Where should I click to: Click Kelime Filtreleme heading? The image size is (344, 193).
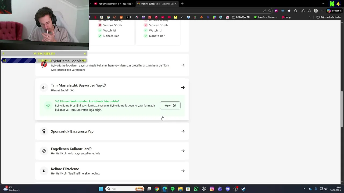point(65,169)
